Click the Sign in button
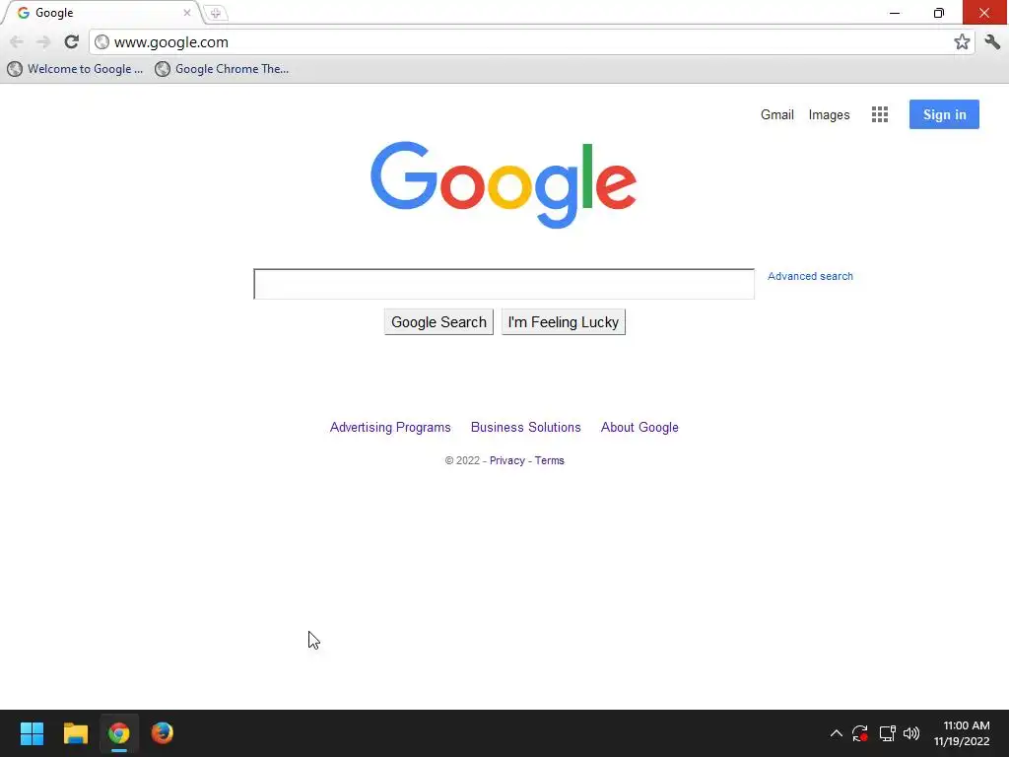Viewport: 1009px width, 757px height. point(944,114)
